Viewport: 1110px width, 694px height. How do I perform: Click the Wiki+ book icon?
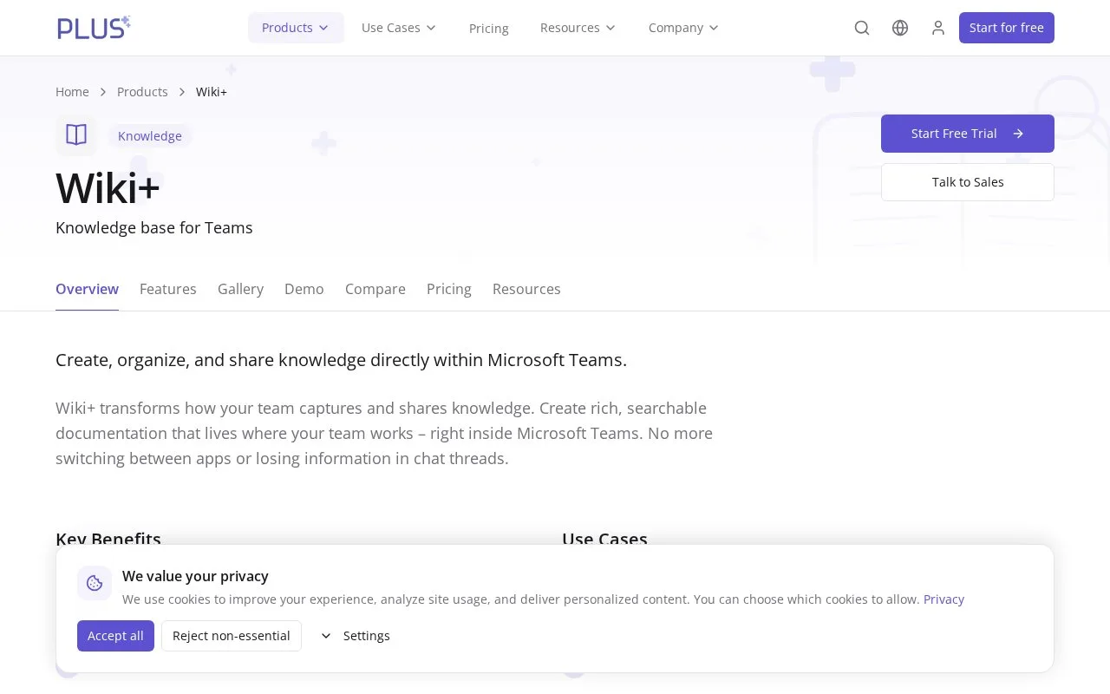76,135
